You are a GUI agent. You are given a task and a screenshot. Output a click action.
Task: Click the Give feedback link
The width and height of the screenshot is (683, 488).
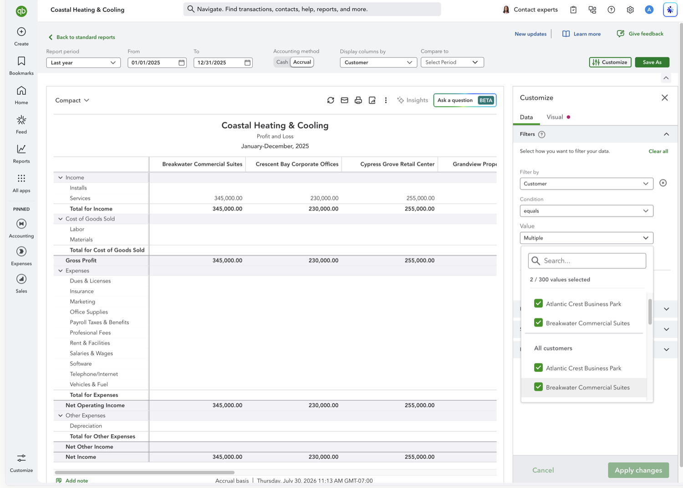pyautogui.click(x=640, y=34)
